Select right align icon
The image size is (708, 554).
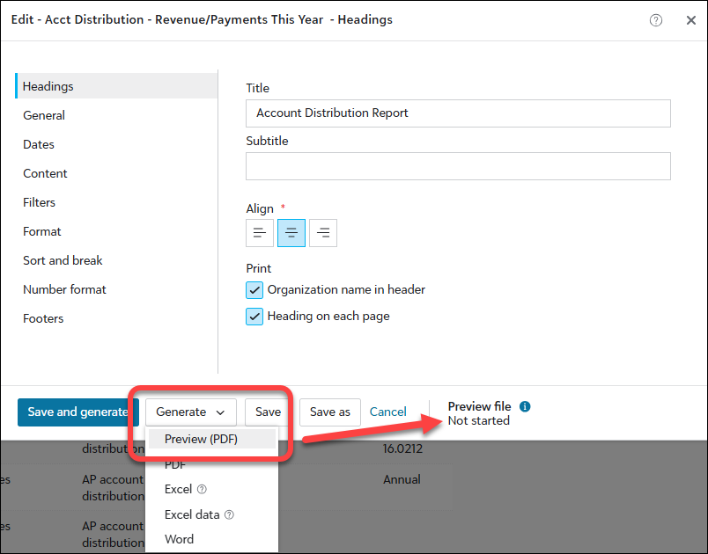[323, 233]
